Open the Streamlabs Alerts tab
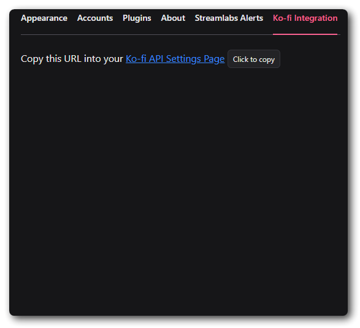Image resolution: width=360 pixels, height=328 pixels. pos(229,18)
